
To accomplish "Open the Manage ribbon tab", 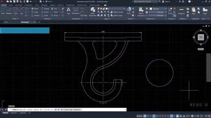I will tap(44, 5).
